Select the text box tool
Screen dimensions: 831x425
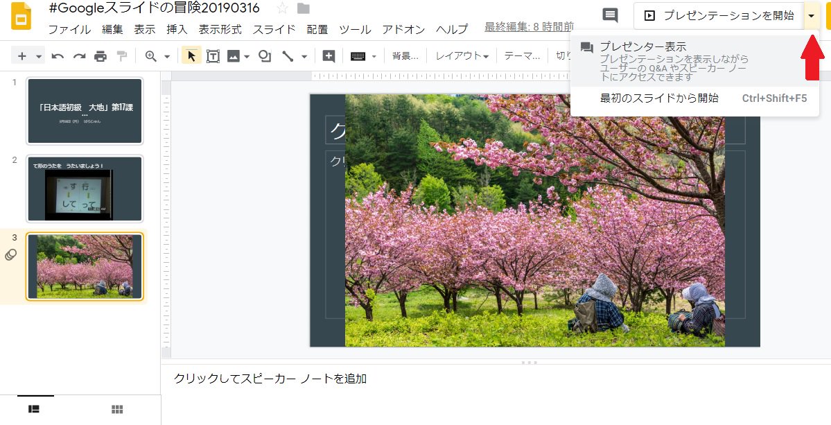(x=213, y=55)
